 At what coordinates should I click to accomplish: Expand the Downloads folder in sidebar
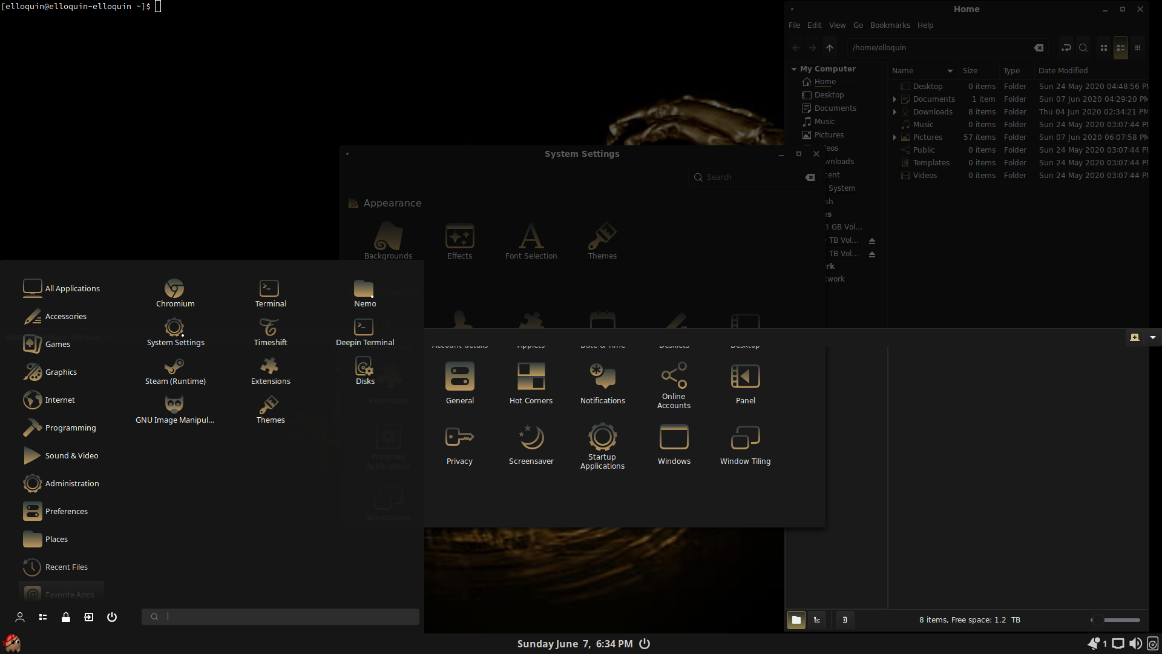tap(894, 112)
